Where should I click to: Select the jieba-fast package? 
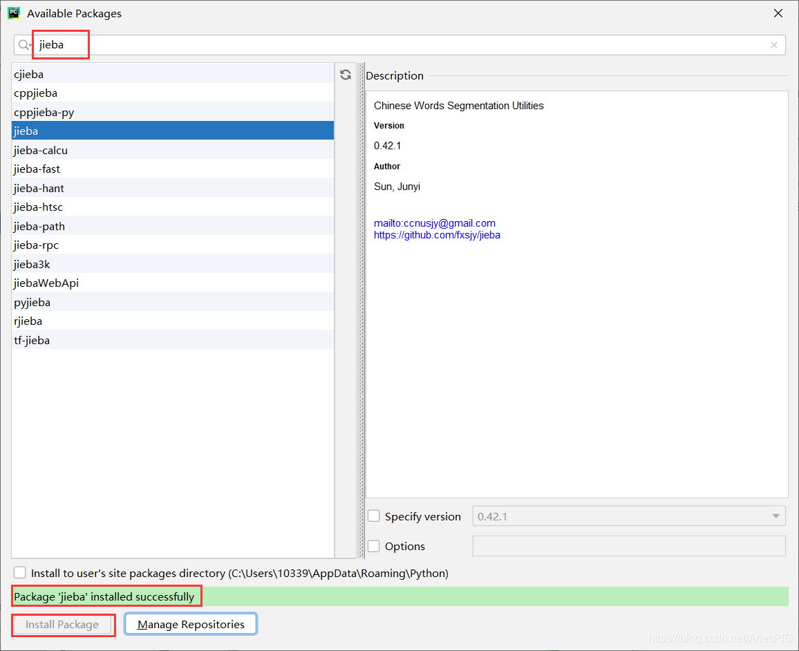pyautogui.click(x=173, y=169)
